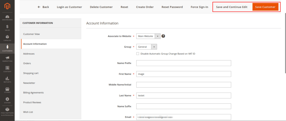Click the Back button
Screen dimensions: 286x121
pyautogui.click(x=43, y=7)
